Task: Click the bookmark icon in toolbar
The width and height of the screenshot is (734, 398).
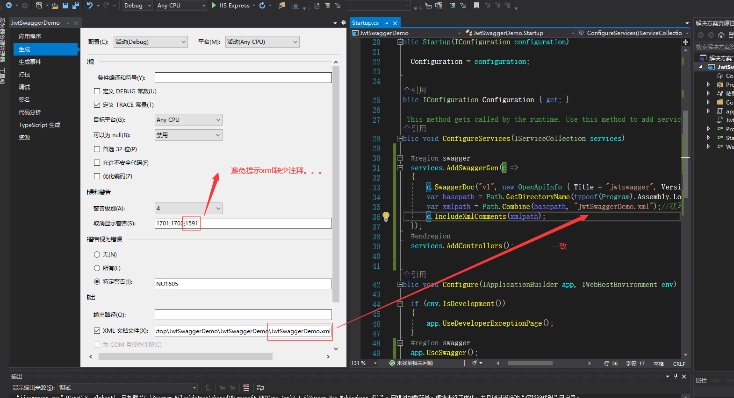Action: click(x=476, y=6)
